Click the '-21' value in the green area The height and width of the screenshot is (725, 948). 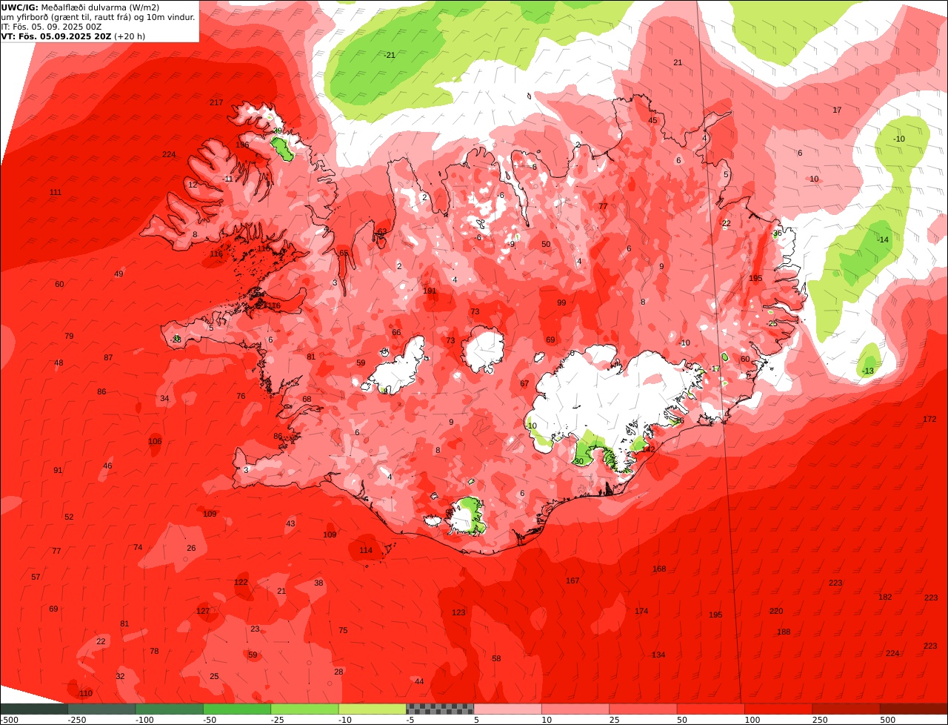pyautogui.click(x=390, y=55)
